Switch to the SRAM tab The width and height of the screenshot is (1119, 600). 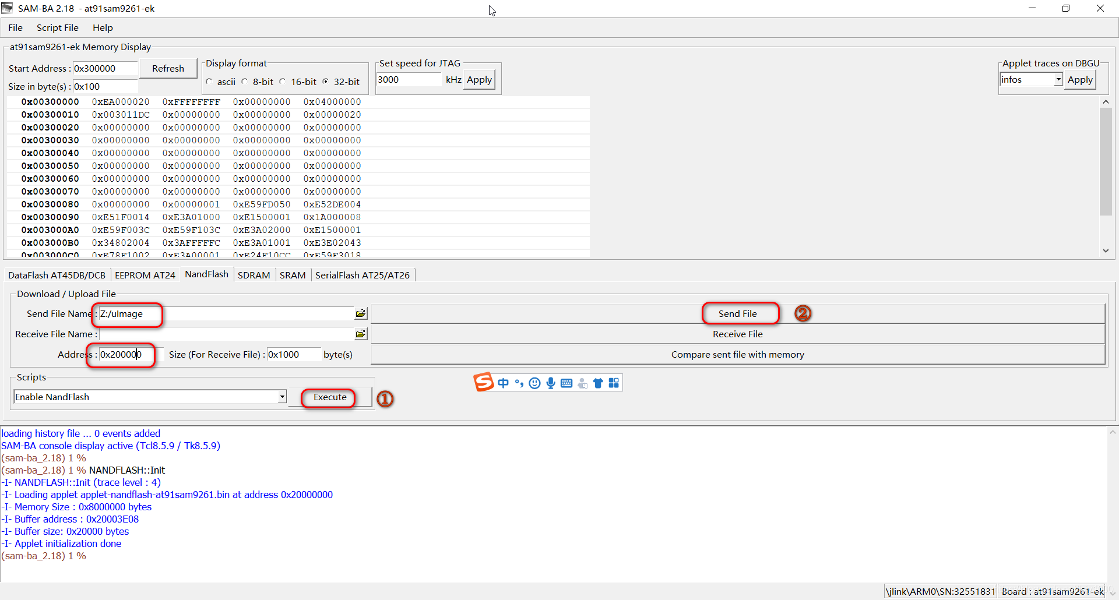tap(293, 275)
